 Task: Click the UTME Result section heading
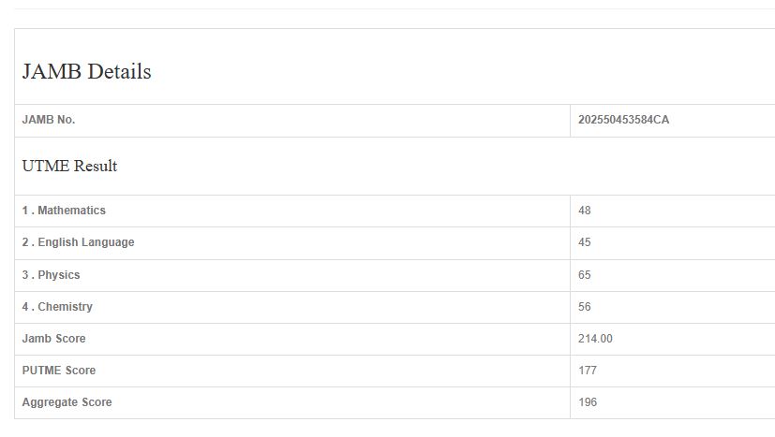pyautogui.click(x=69, y=167)
